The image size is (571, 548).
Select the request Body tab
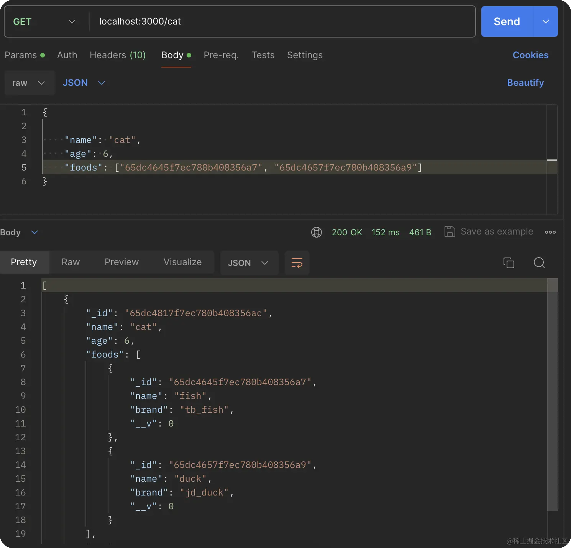[x=176, y=55]
